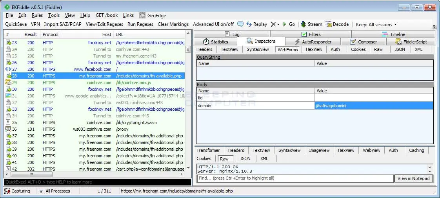
Task: Switch to the Composer tab
Action: [x=364, y=42]
